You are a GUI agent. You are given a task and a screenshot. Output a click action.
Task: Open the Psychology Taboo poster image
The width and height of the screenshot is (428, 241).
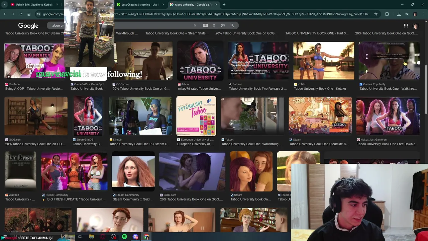tap(196, 116)
